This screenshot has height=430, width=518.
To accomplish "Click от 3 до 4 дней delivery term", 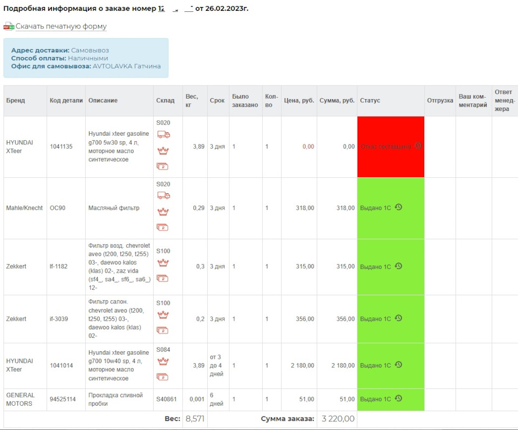I will coord(217,365).
